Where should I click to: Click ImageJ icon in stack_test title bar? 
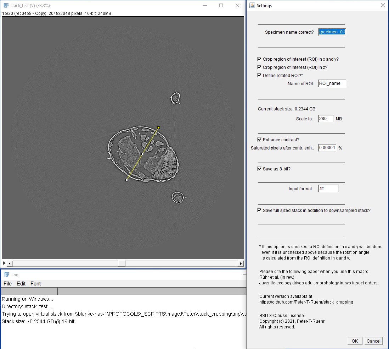click(6, 5)
